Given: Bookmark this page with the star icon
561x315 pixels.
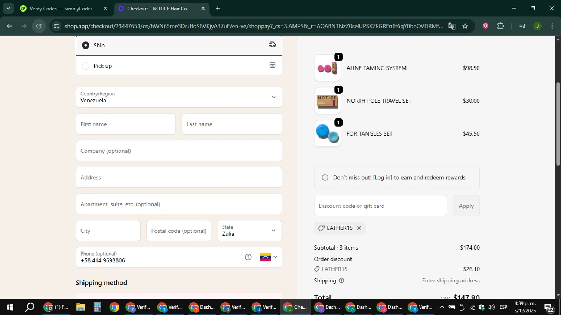Looking at the screenshot, I should click(x=465, y=26).
